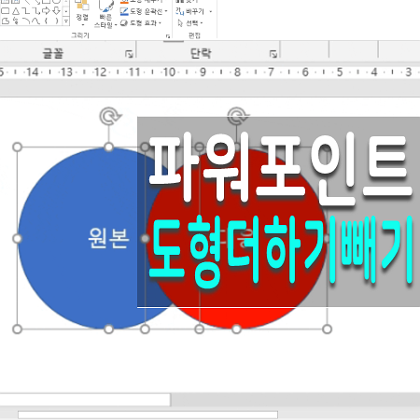Select the Scribble line tool

(16, 21)
